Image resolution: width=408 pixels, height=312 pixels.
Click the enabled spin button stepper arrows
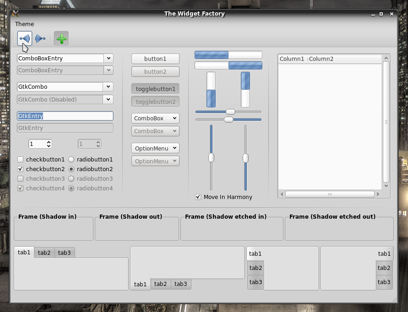coord(49,144)
